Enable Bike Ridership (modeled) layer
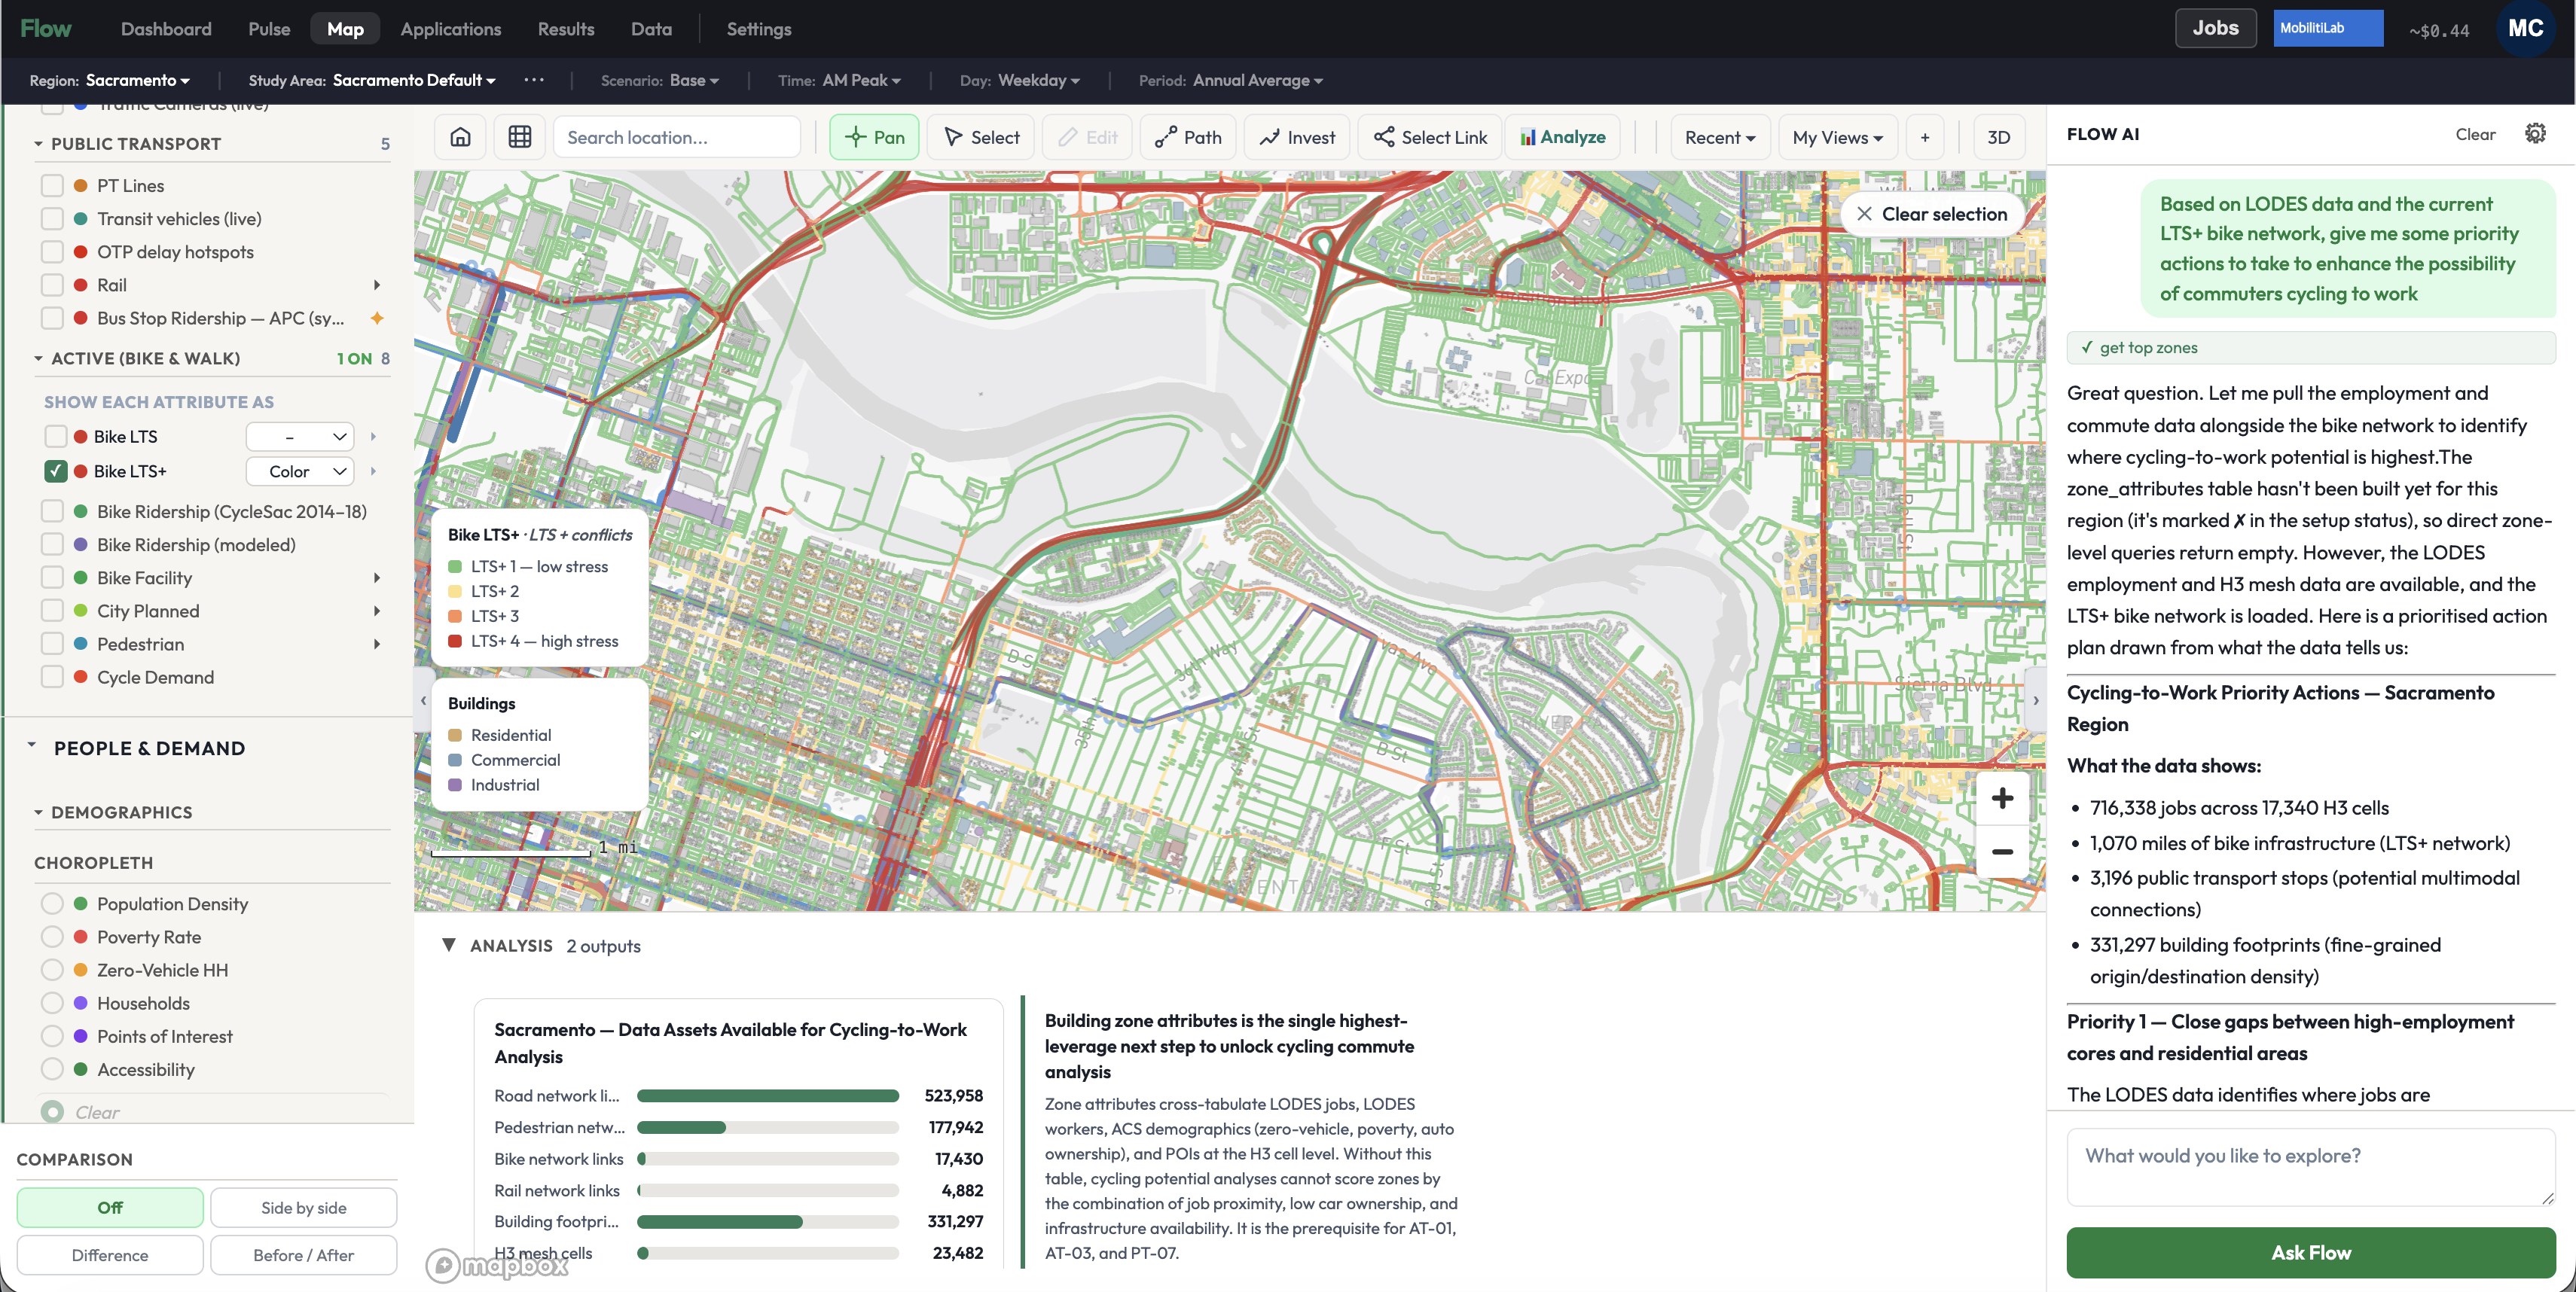2576x1292 pixels. 52,544
